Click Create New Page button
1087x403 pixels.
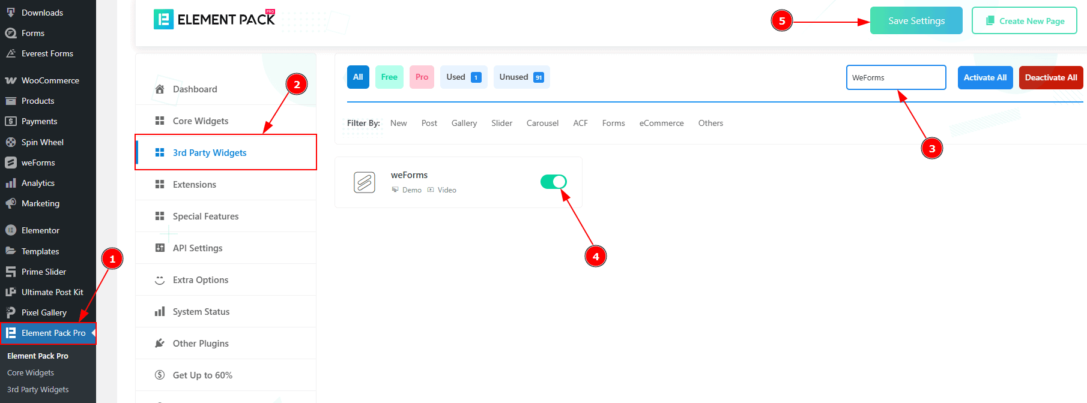point(1025,20)
